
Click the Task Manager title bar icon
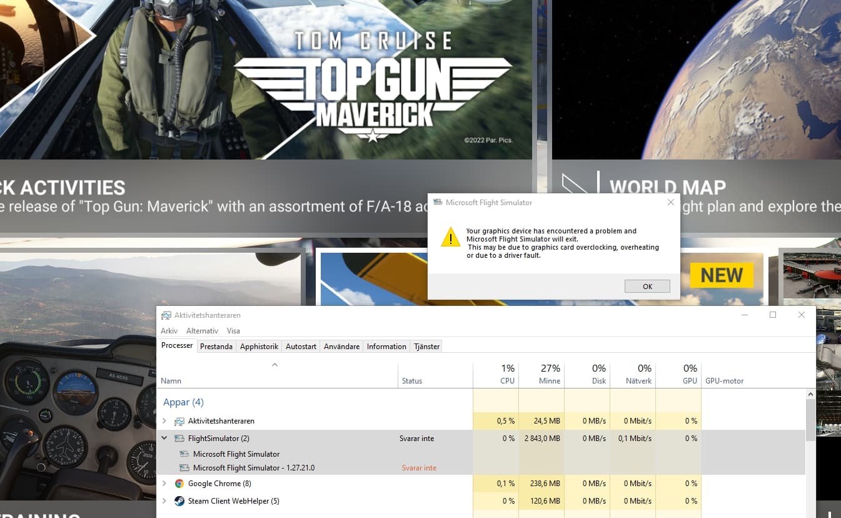click(166, 315)
